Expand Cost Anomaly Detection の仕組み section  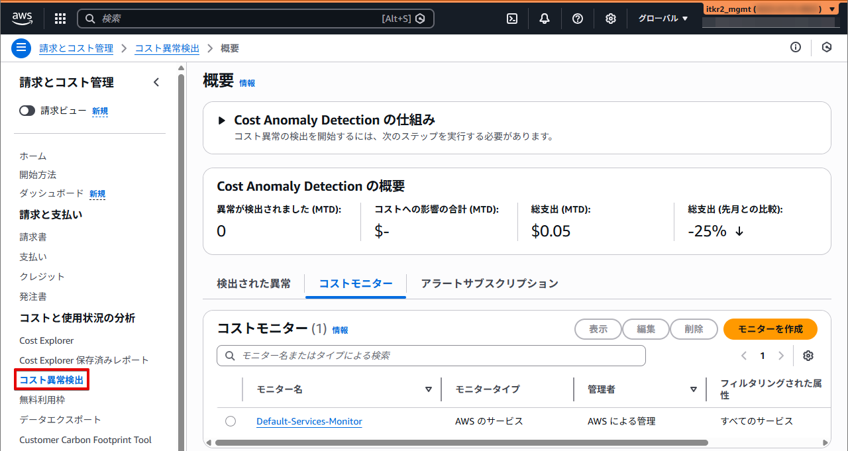[222, 121]
